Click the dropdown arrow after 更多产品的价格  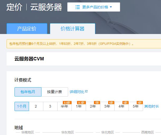[x=111, y=7]
